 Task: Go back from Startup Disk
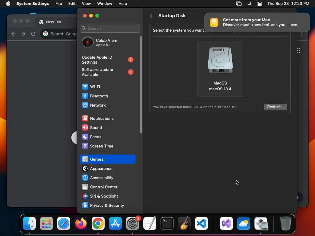151,16
